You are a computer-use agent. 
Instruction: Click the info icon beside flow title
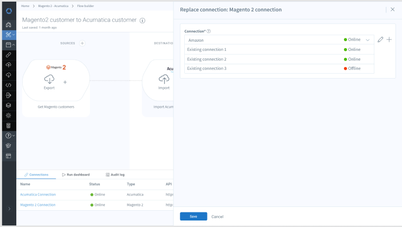click(142, 20)
